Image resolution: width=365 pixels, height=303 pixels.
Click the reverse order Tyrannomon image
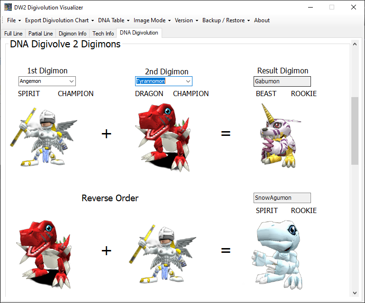click(44, 254)
